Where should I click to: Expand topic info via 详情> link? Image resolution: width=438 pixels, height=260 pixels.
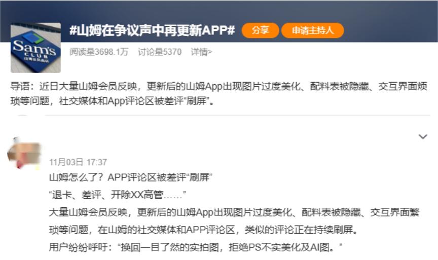tap(201, 52)
